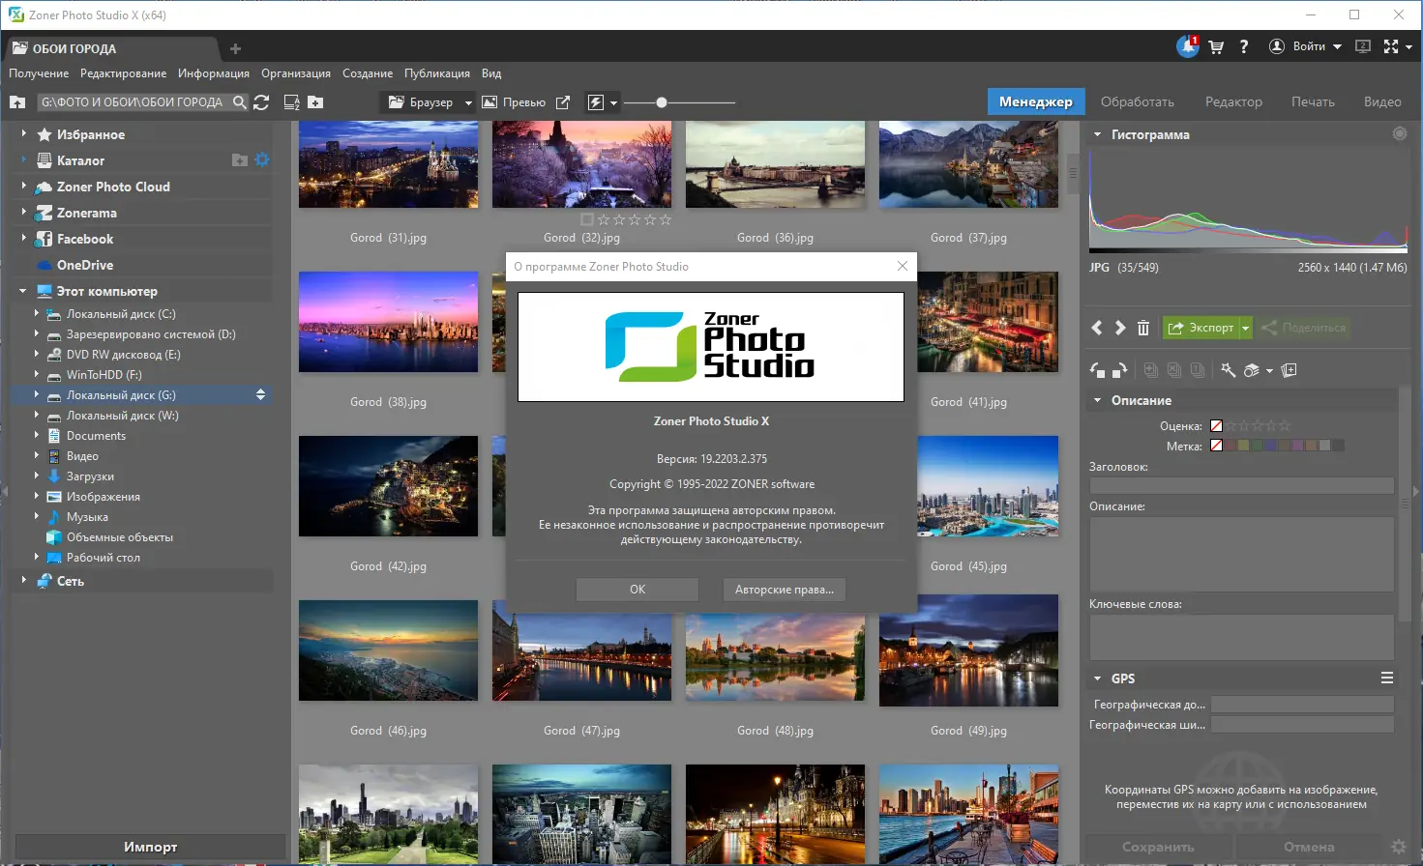
Task: Go to next photo in the panel
Action: point(1120,328)
